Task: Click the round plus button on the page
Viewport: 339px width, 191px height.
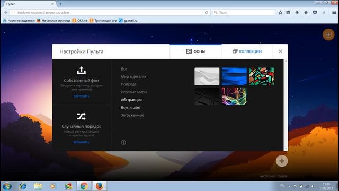Action: (x=282, y=161)
